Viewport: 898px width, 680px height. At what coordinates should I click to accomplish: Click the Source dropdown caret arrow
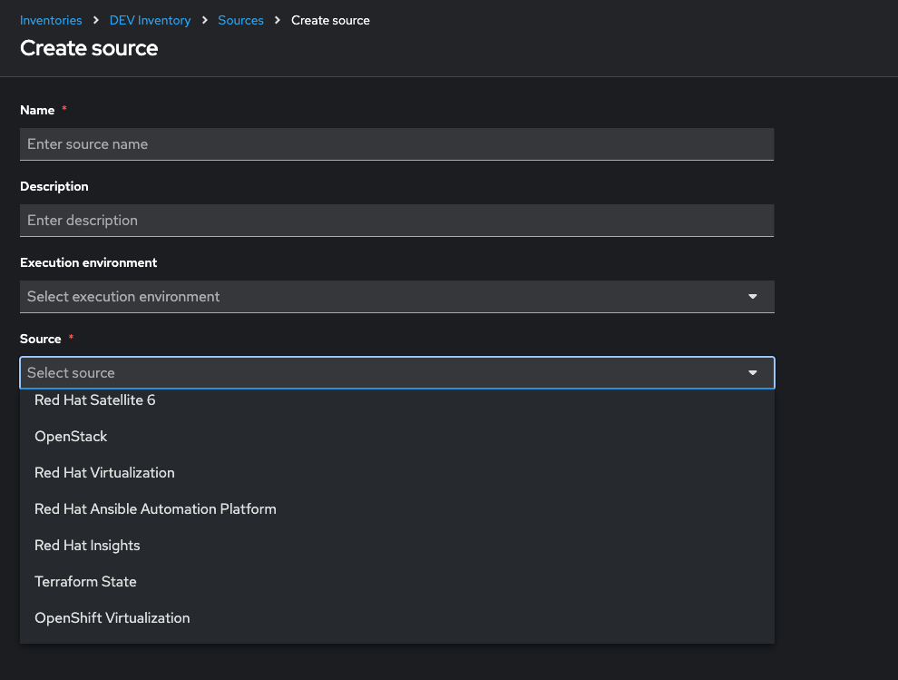coord(752,373)
